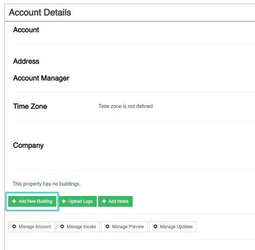
Task: Select the Add Notes button
Action: coord(116,202)
